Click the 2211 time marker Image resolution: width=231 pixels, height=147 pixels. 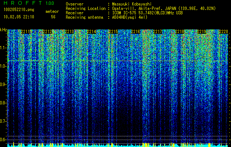[25, 32]
